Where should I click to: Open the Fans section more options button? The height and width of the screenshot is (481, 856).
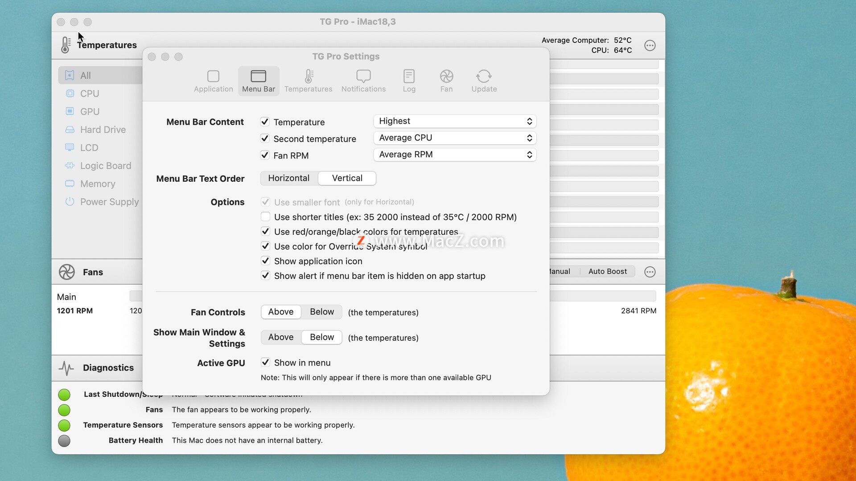(x=650, y=272)
